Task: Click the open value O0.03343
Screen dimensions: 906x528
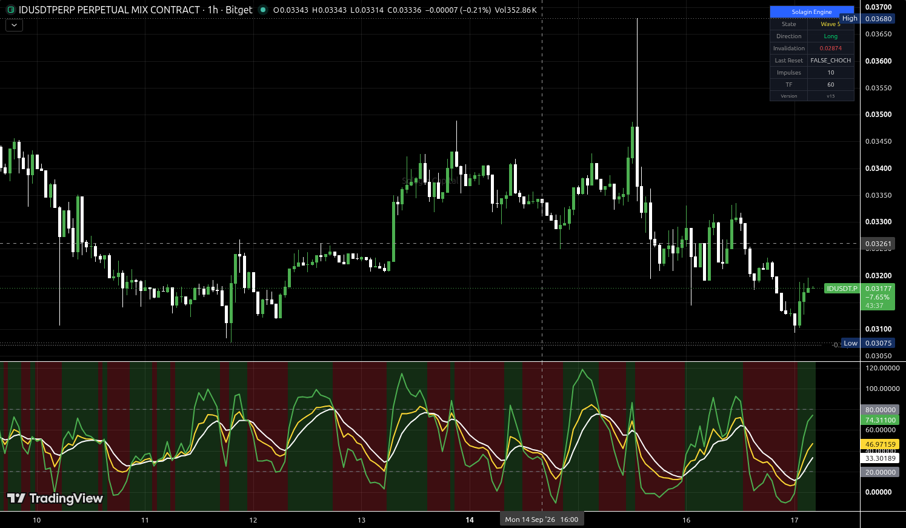Action: [290, 10]
